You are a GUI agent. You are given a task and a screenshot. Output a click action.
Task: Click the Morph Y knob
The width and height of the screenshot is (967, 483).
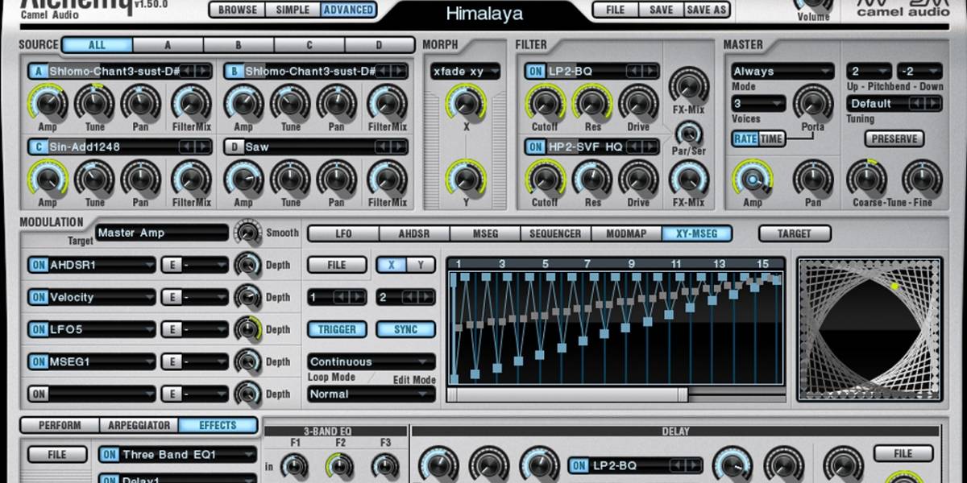point(466,178)
